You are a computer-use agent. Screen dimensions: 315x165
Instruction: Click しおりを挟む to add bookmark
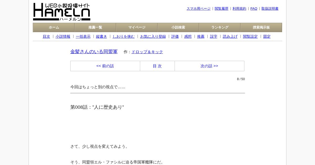[x=124, y=37]
